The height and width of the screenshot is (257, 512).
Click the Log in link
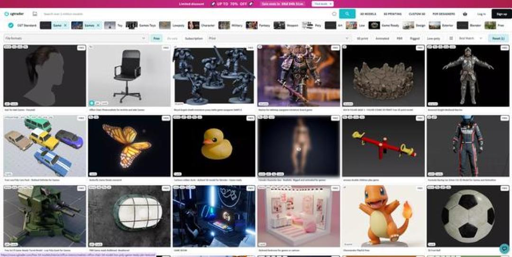481,14
